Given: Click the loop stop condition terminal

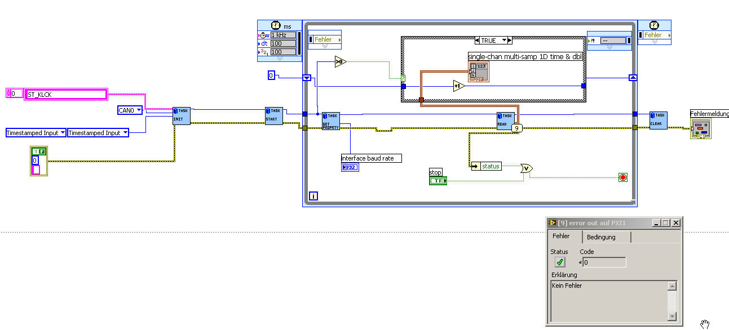Looking at the screenshot, I should [622, 178].
